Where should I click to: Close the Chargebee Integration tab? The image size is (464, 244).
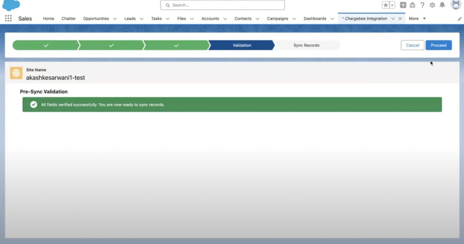pyautogui.click(x=400, y=18)
